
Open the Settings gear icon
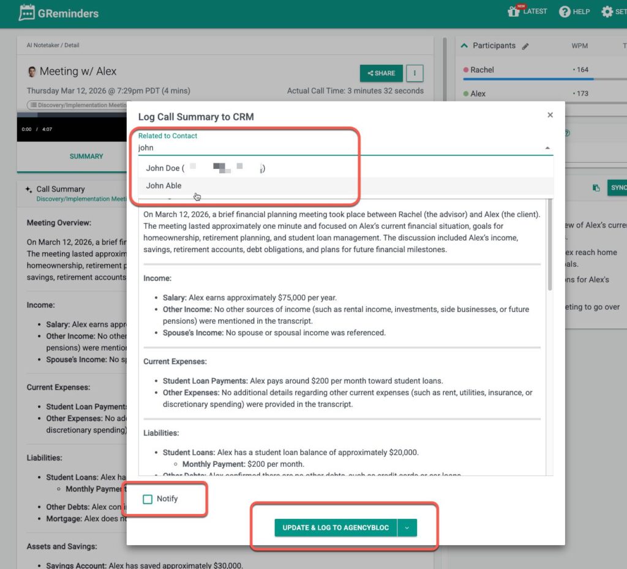(607, 12)
